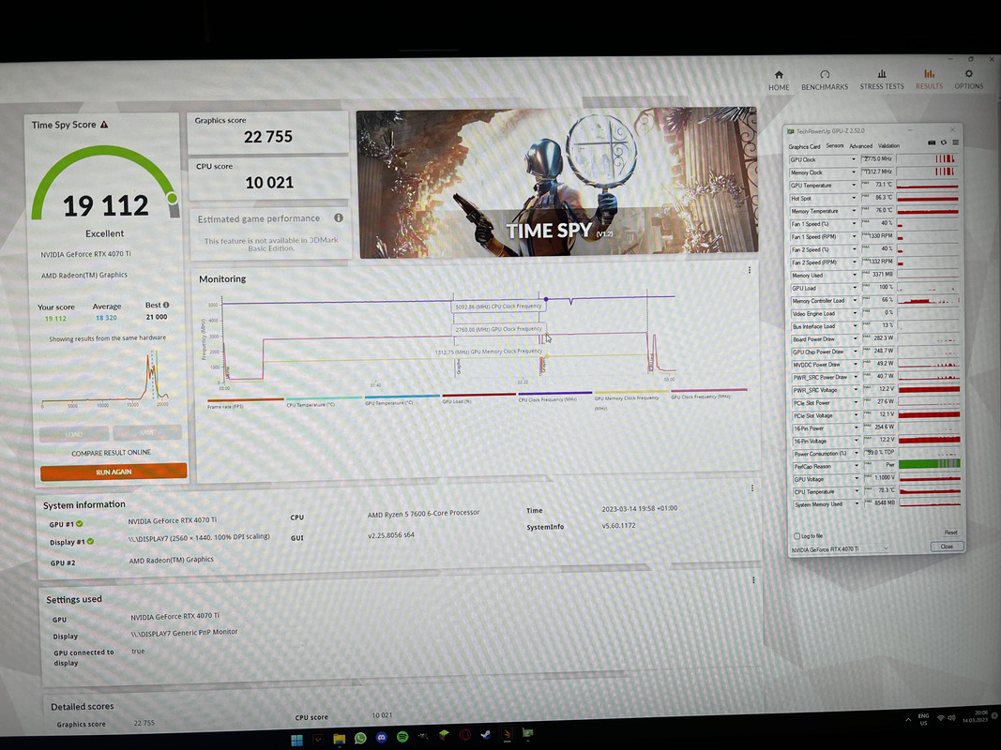
Task: Show hidden tray icons chevron
Action: pyautogui.click(x=907, y=720)
